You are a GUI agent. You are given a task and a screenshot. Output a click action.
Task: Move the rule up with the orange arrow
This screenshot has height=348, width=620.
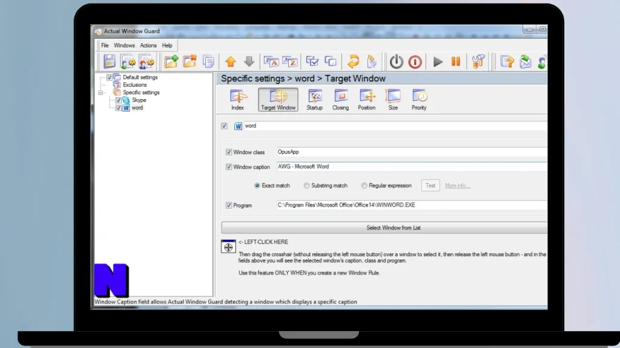[231, 62]
